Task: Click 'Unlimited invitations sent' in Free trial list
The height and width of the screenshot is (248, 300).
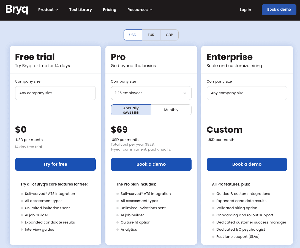Action: [47, 208]
